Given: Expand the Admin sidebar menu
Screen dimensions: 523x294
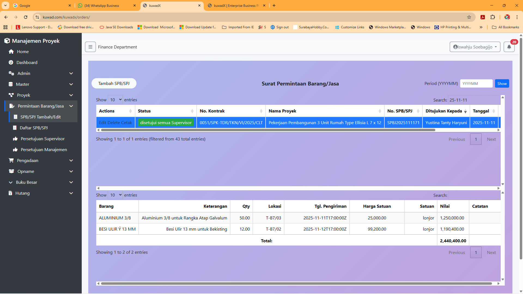Looking at the screenshot, I should (x=41, y=73).
